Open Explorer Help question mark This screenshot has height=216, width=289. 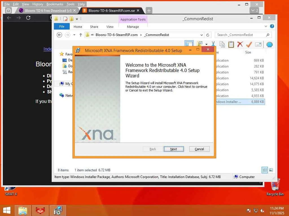[272, 26]
